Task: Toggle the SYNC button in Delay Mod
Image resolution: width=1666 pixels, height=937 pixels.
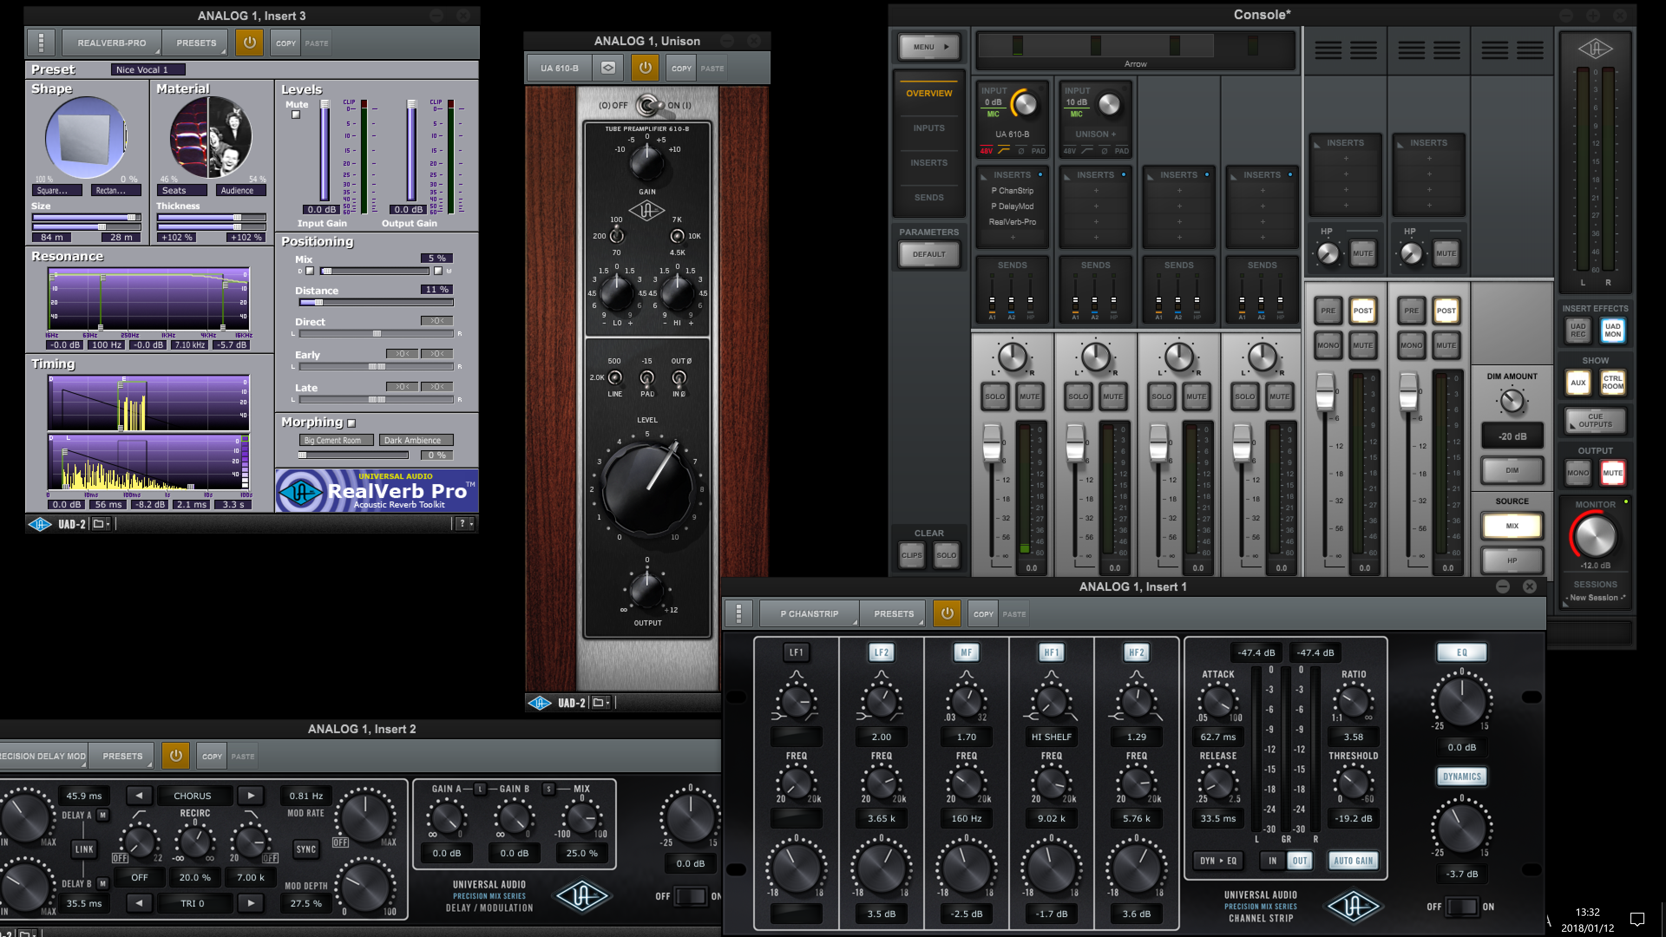Action: (306, 849)
